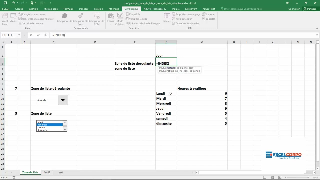Confirm formula with checkmark icon
320x180 pixels.
tap(38, 35)
